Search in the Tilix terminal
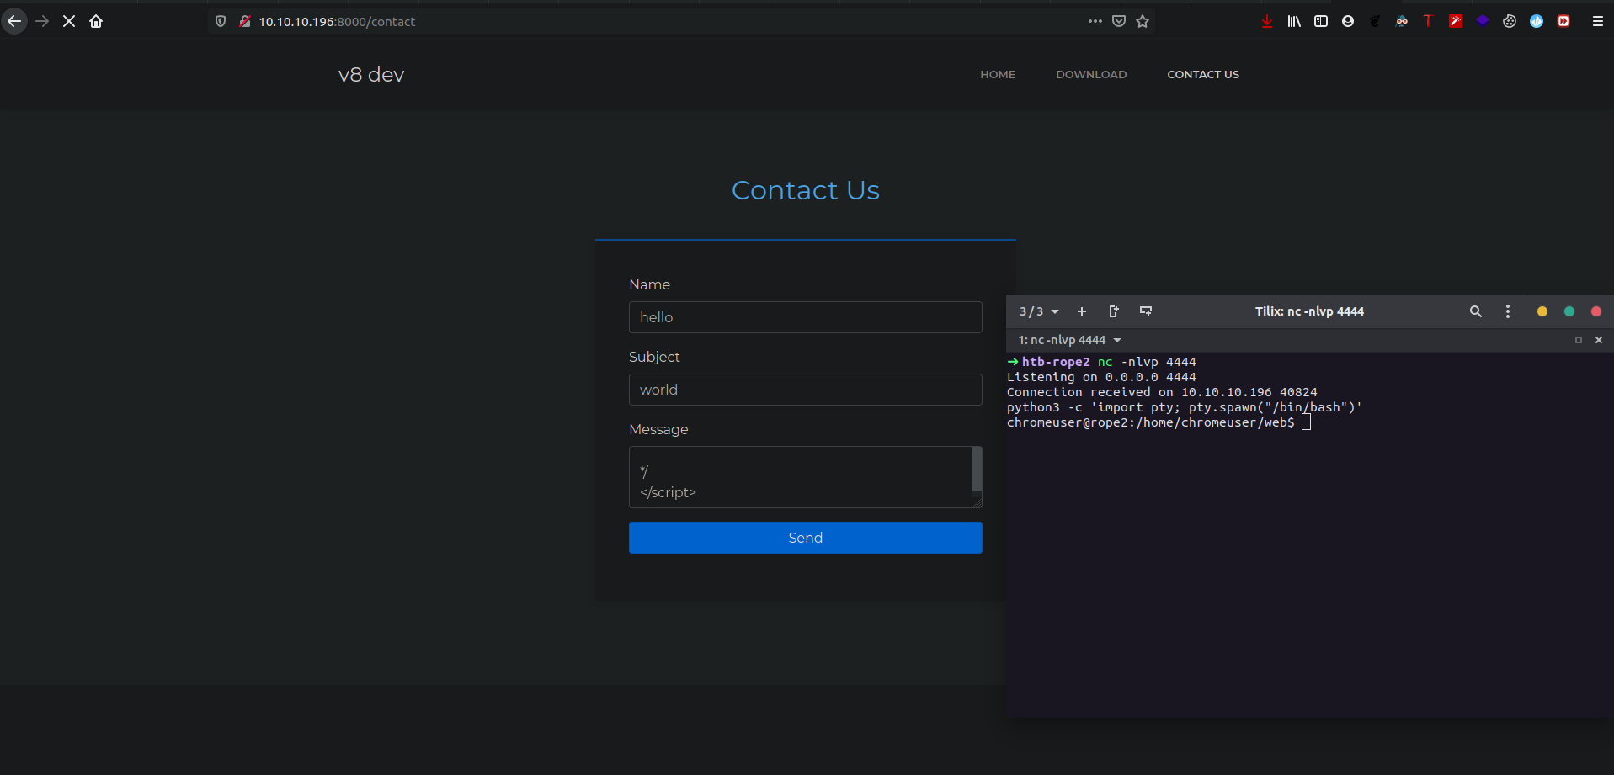This screenshot has width=1614, height=775. click(x=1476, y=311)
